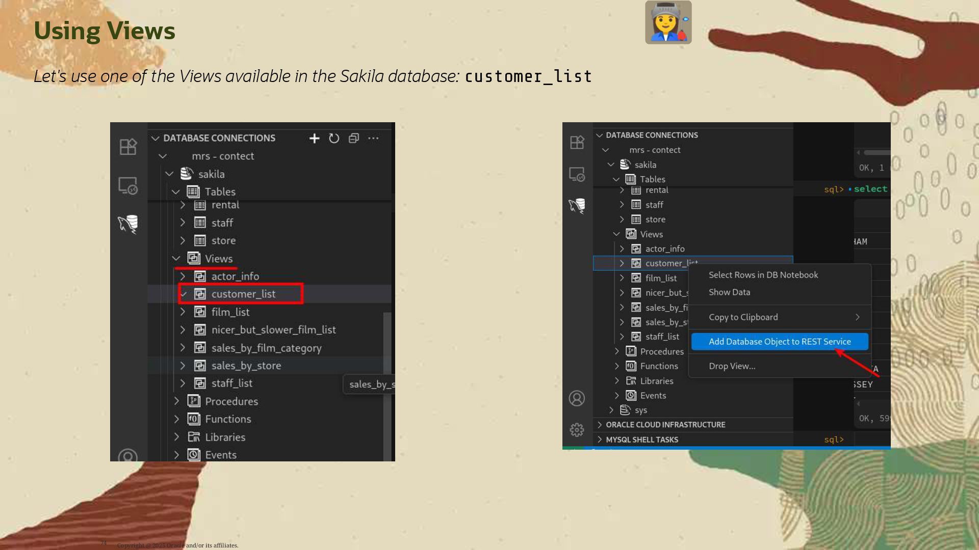Collapse the sakila schema in left tree
Screen dimensions: 979x550
coord(169,174)
